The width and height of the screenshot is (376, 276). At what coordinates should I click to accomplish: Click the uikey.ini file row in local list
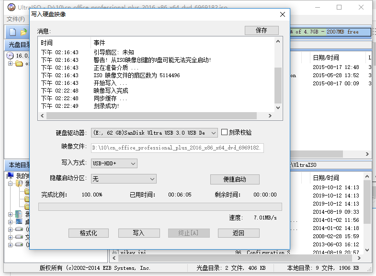(x=201, y=252)
